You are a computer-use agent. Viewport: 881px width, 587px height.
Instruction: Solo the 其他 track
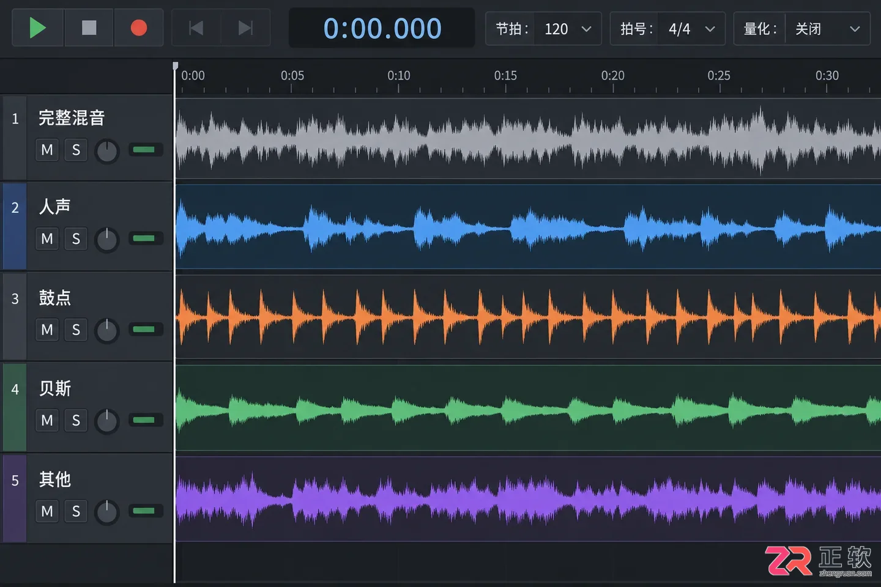[x=76, y=511]
